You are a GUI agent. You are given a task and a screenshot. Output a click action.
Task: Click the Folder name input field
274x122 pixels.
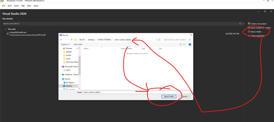pos(136,92)
